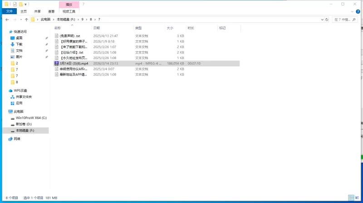Refresh the folder using the refresh icon
Viewport: 363px width, 203px height.
[x=327, y=20]
